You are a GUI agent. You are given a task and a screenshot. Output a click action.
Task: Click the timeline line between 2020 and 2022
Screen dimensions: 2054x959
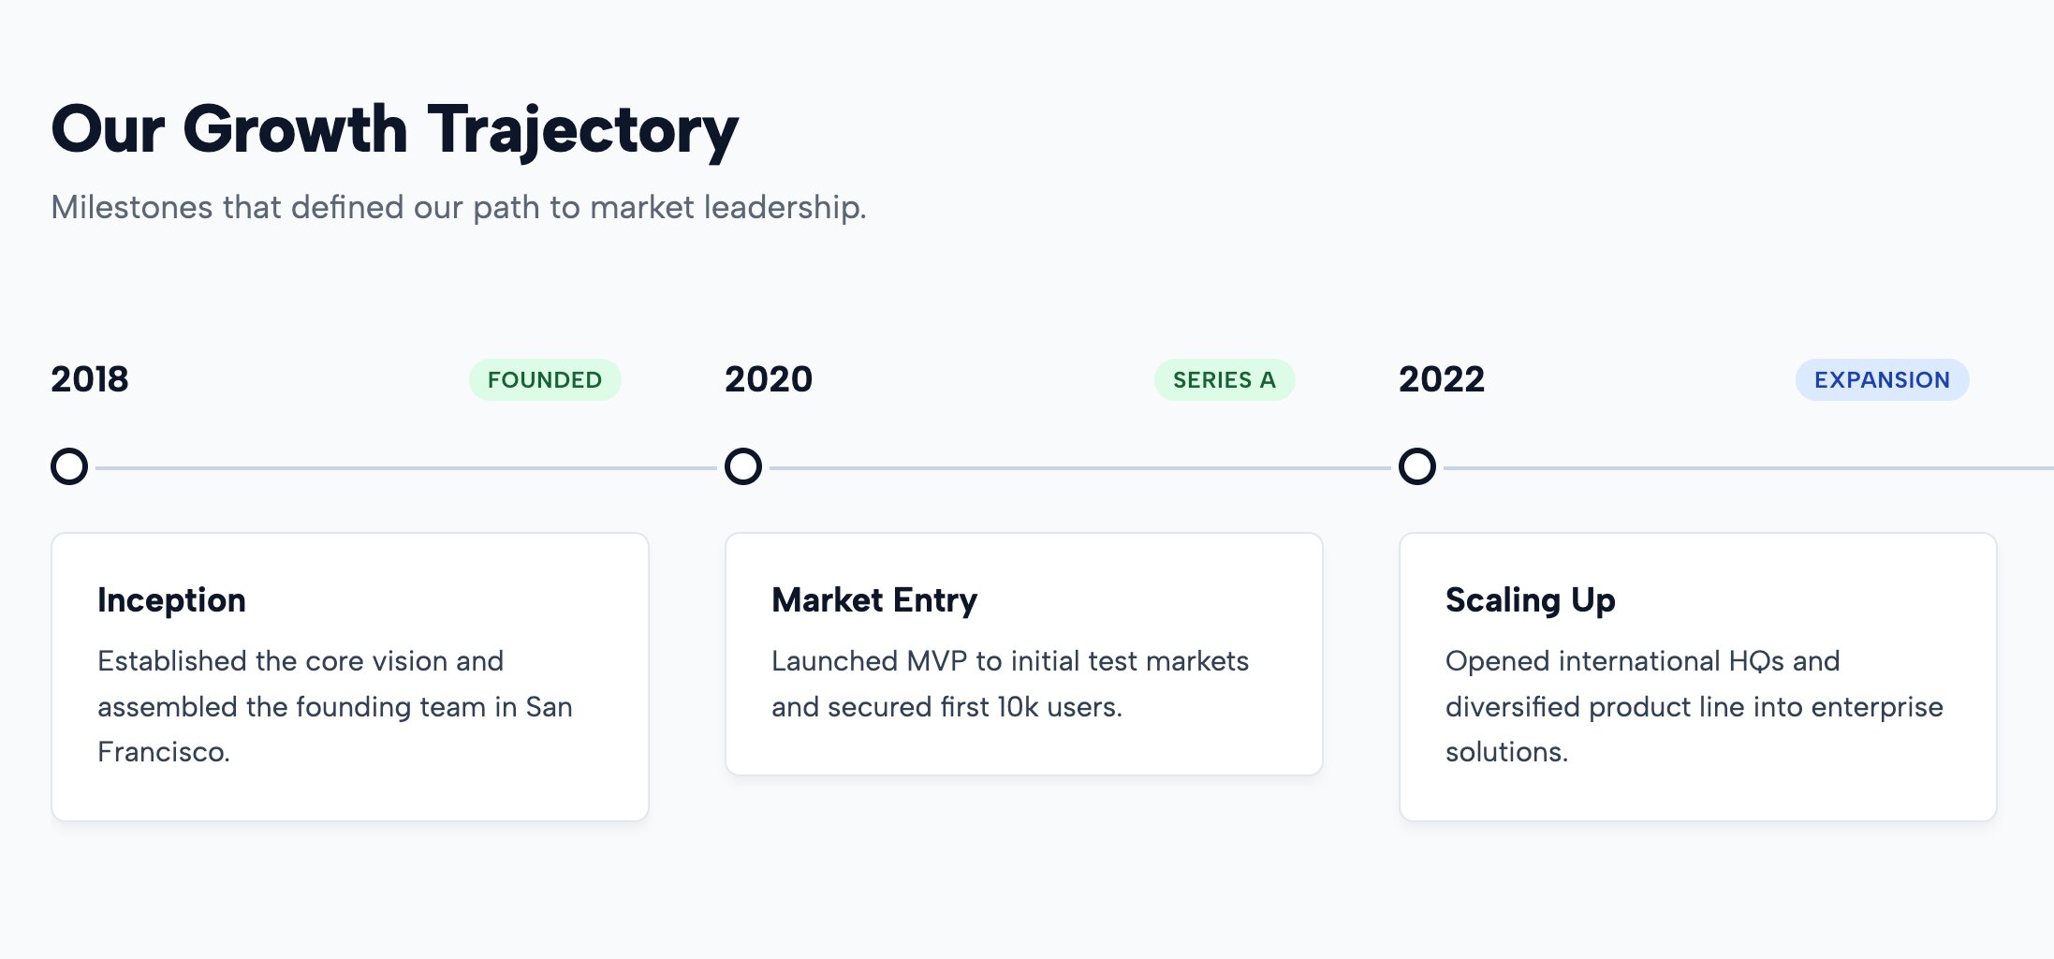1080,467
